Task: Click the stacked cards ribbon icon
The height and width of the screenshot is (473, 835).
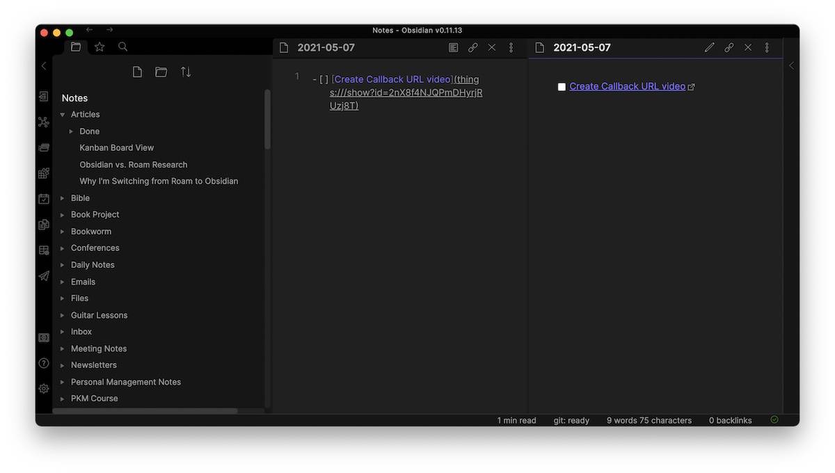Action: coord(44,147)
